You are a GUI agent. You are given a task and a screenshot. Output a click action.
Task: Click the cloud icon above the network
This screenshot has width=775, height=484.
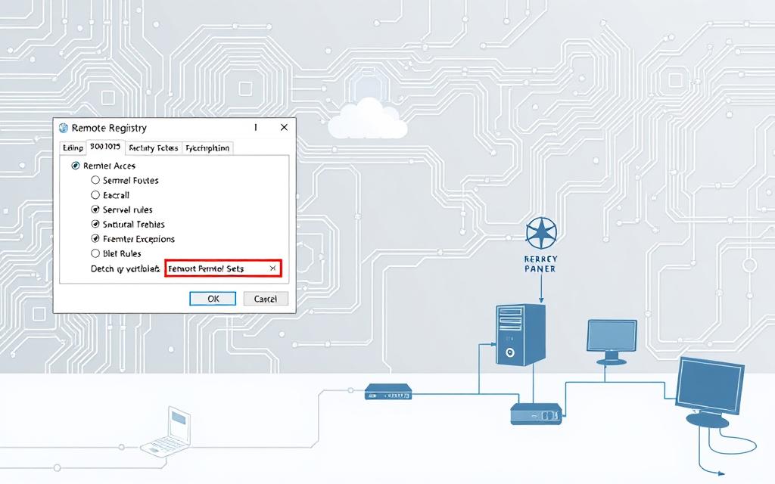(363, 119)
